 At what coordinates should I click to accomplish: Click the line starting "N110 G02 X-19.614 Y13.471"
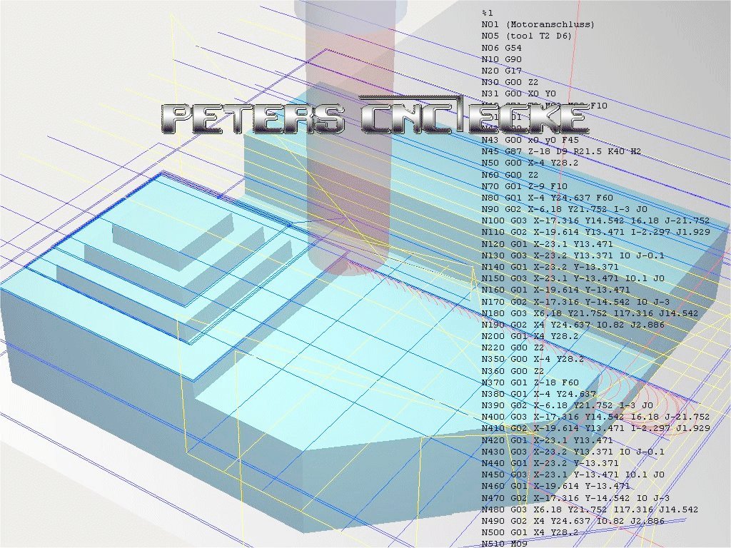click(x=595, y=232)
